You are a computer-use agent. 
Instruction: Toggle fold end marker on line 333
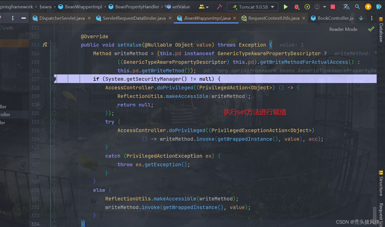[54, 216]
